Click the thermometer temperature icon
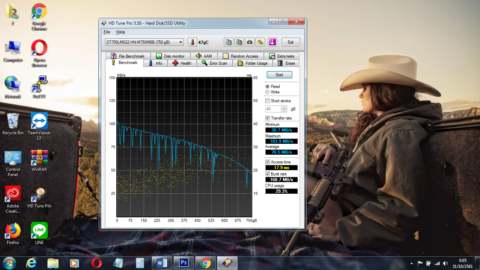 (192, 42)
